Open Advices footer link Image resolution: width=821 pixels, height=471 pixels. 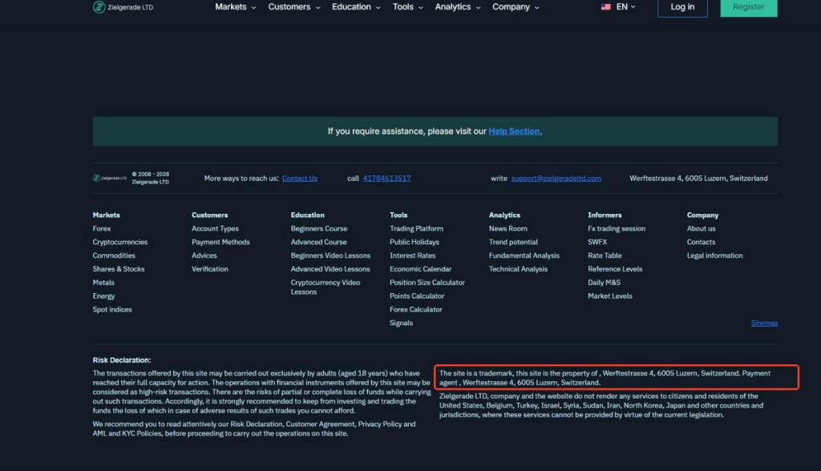pyautogui.click(x=204, y=256)
